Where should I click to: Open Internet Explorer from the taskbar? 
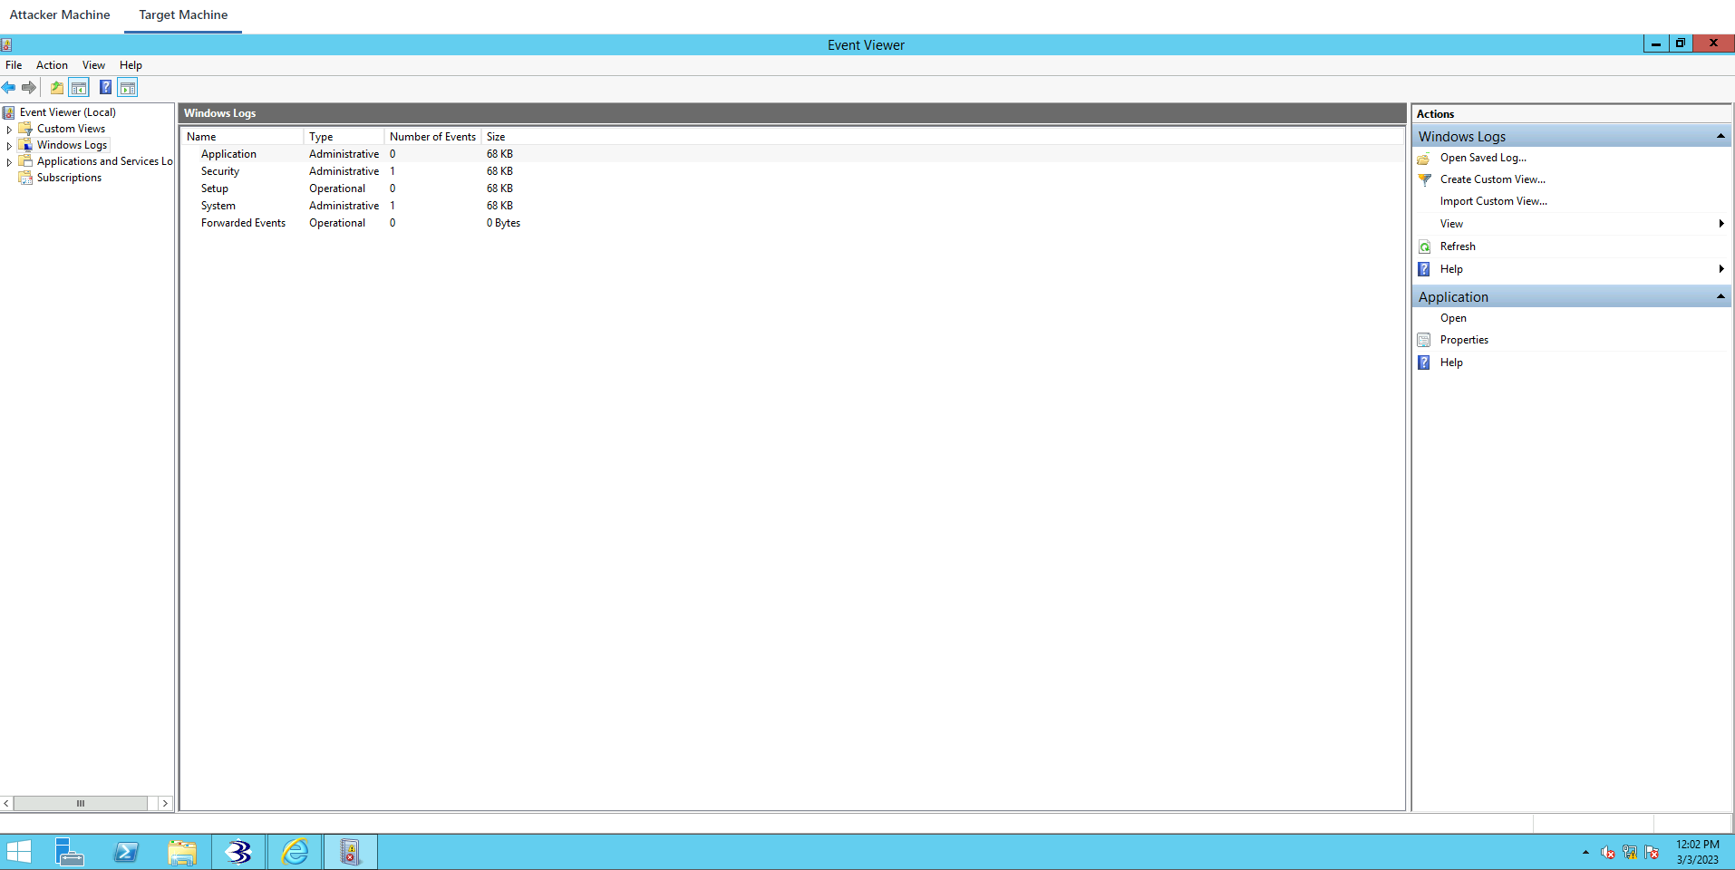point(295,852)
